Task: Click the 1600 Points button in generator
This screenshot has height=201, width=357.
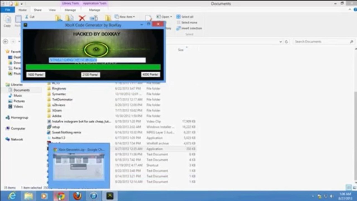Action: (36, 75)
